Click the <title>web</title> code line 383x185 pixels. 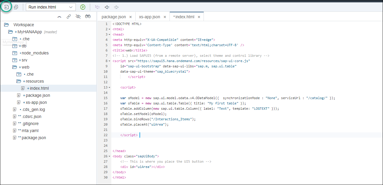point(130,50)
